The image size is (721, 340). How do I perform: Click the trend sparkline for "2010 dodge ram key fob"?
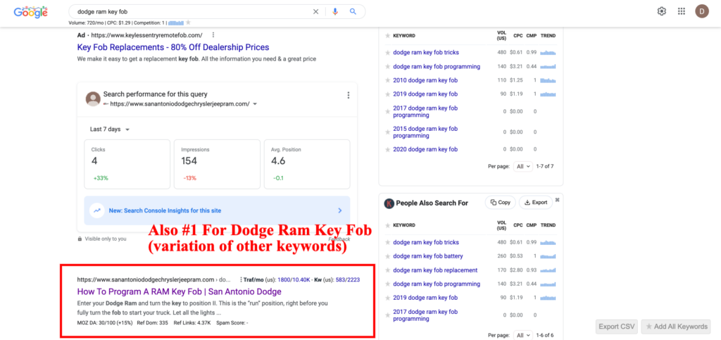[548, 80]
